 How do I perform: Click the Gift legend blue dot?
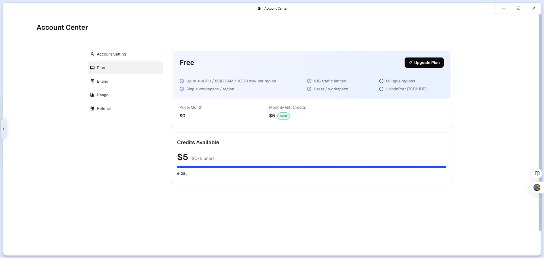(x=178, y=174)
